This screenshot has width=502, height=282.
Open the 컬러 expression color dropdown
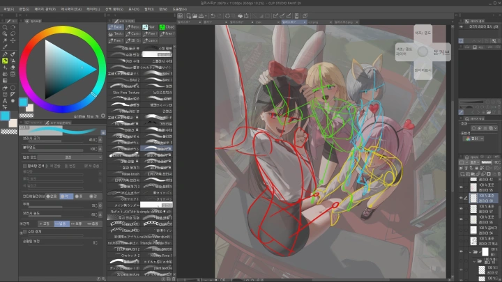click(473, 139)
